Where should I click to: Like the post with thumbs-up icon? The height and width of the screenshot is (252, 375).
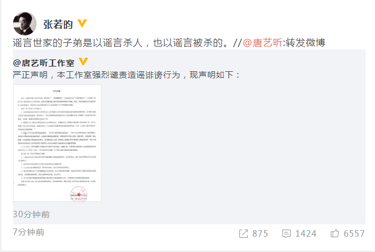coord(335,233)
